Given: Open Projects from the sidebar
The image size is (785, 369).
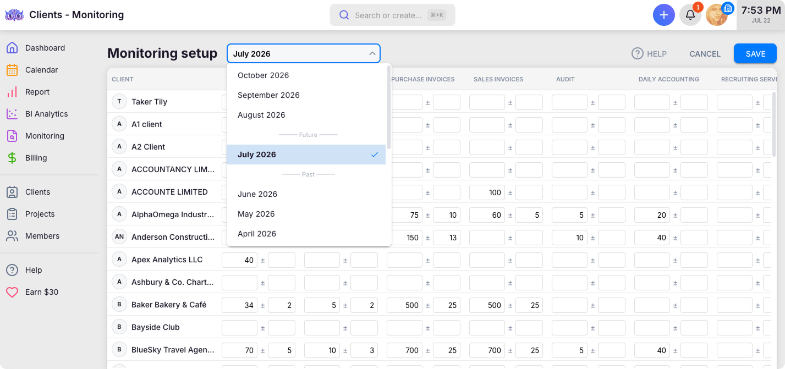Looking at the screenshot, I should click(x=30, y=214).
